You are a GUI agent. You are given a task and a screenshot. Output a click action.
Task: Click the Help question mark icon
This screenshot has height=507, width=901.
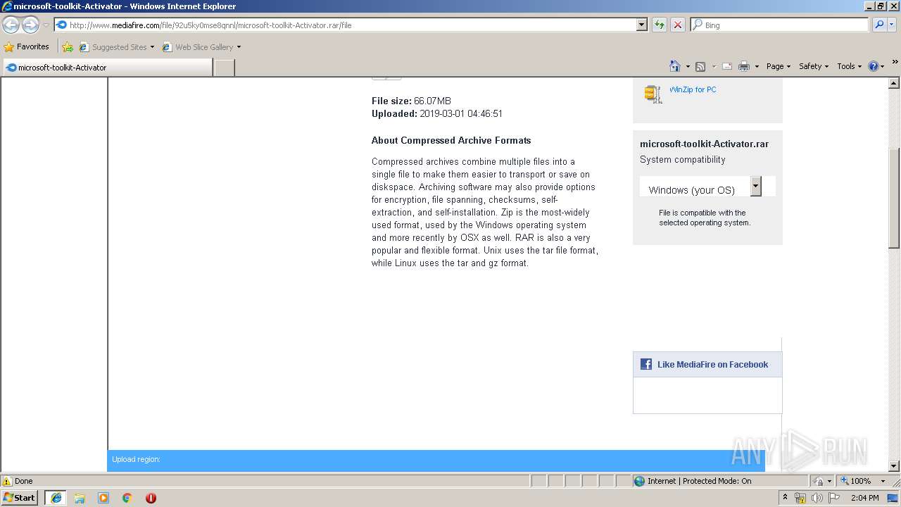click(x=874, y=66)
